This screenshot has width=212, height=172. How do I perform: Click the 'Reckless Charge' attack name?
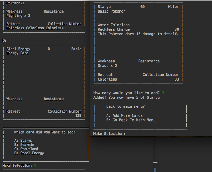114,29
